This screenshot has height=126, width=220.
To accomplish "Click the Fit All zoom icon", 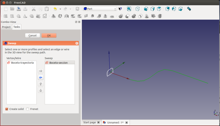I will [x=129, y=9].
